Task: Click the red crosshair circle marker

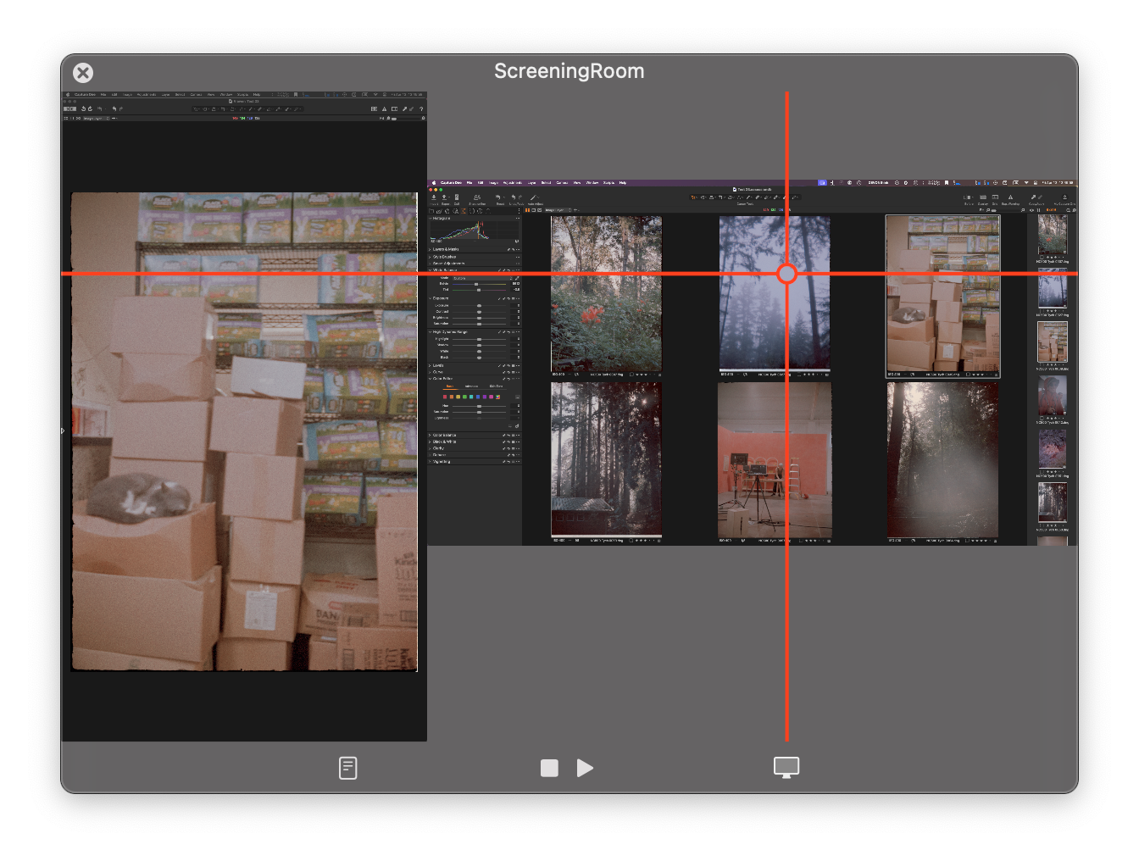Action: pyautogui.click(x=787, y=274)
